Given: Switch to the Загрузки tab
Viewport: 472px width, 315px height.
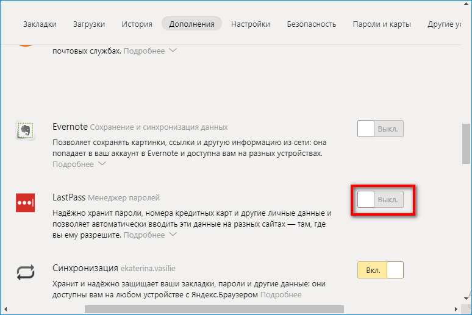Looking at the screenshot, I should pos(89,24).
